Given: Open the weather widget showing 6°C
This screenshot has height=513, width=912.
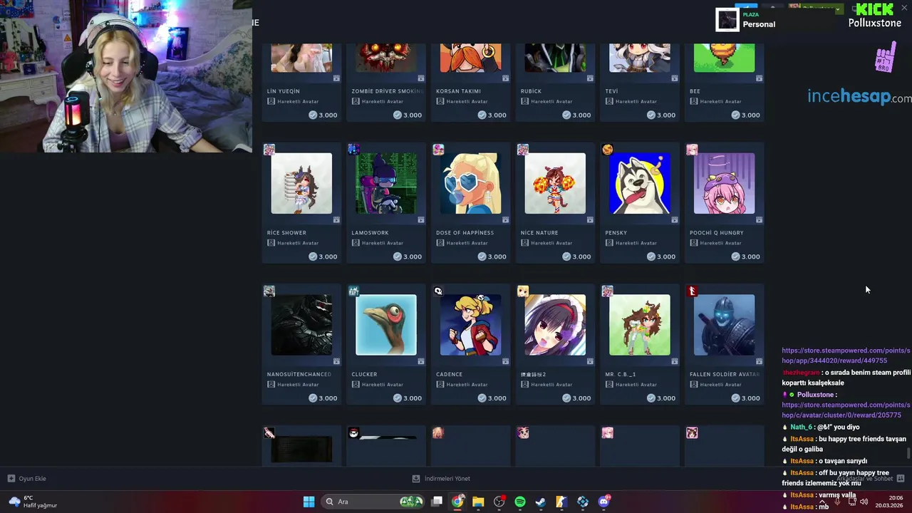Looking at the screenshot, I should [33, 502].
